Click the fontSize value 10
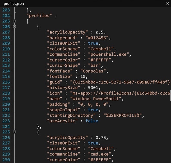The height and width of the screenshot is (163, 171). pos(83,77)
